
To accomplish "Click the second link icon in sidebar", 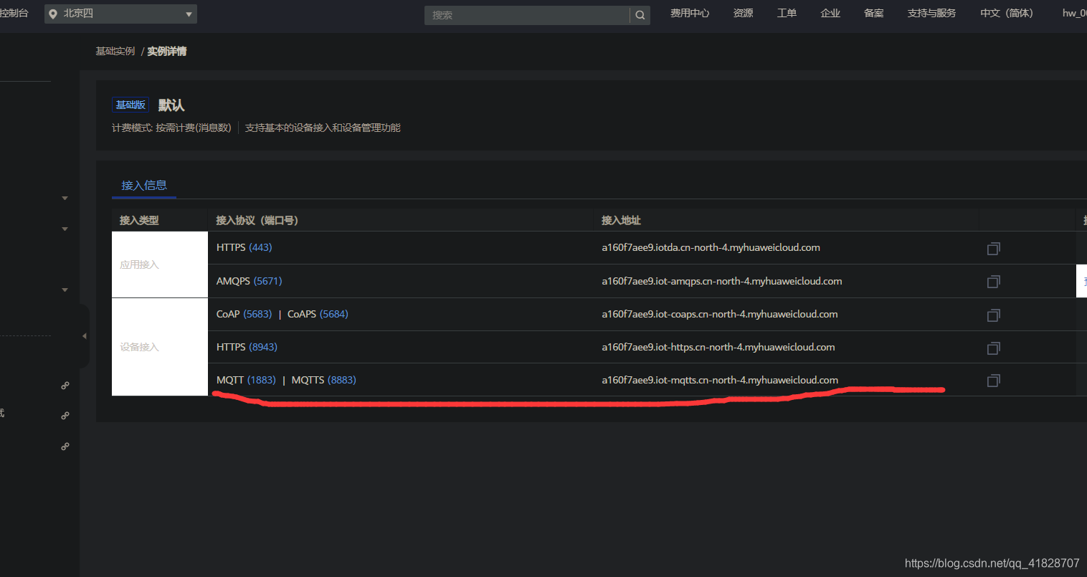I will click(x=65, y=416).
